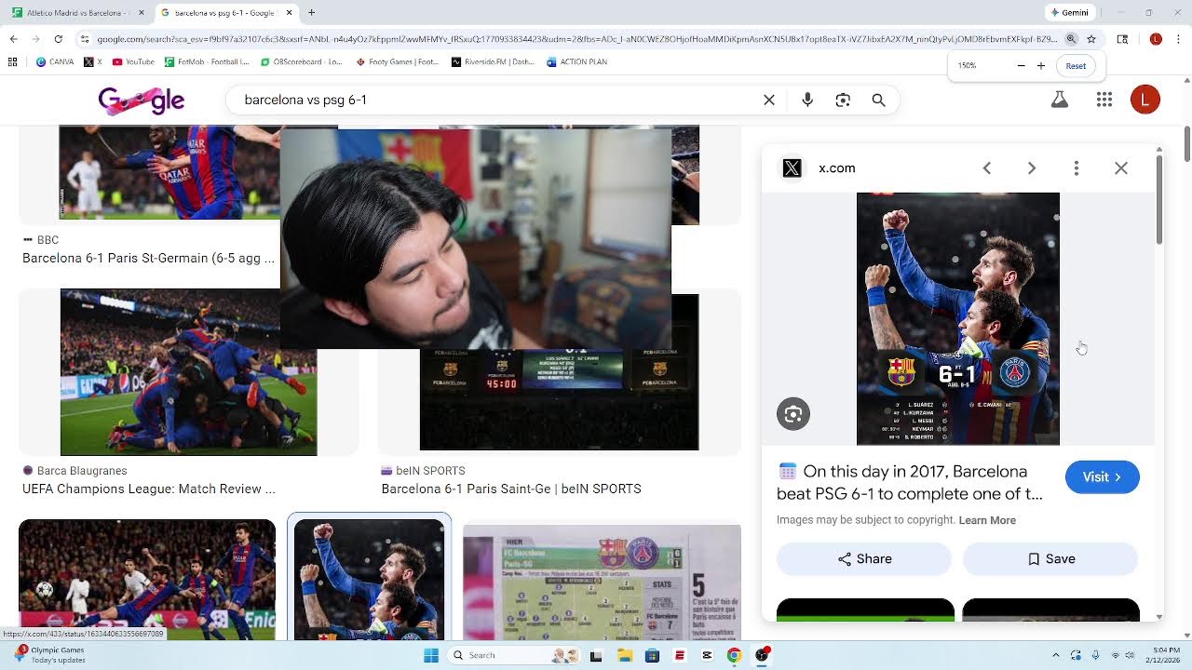Screen dimensions: 1192x670
Task: Open a new browser tab
Action: [x=311, y=13]
